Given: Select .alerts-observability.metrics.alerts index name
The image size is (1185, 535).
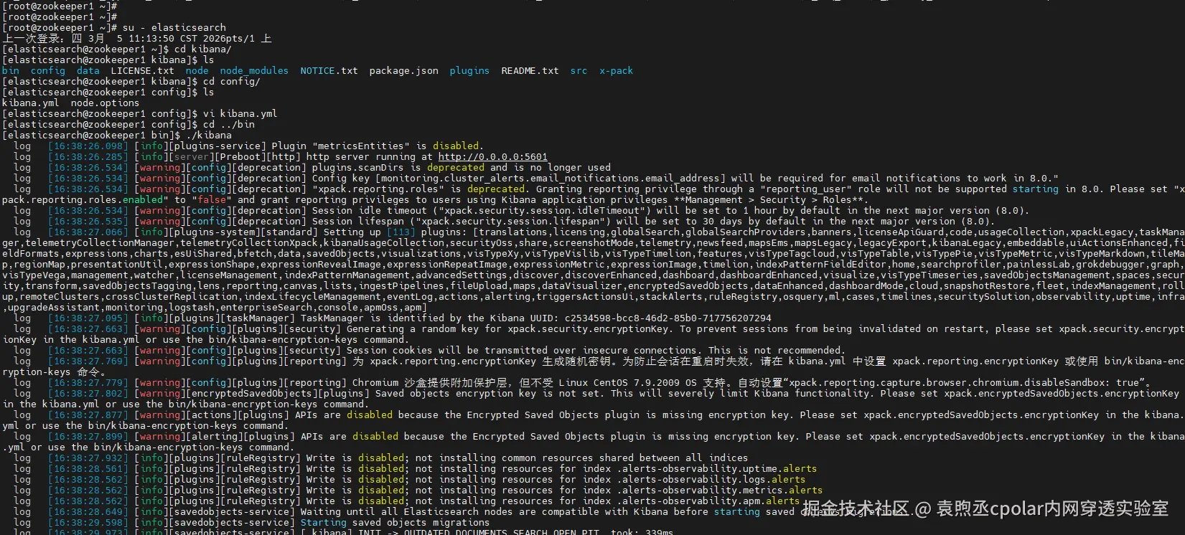Looking at the screenshot, I should pyautogui.click(x=719, y=490).
